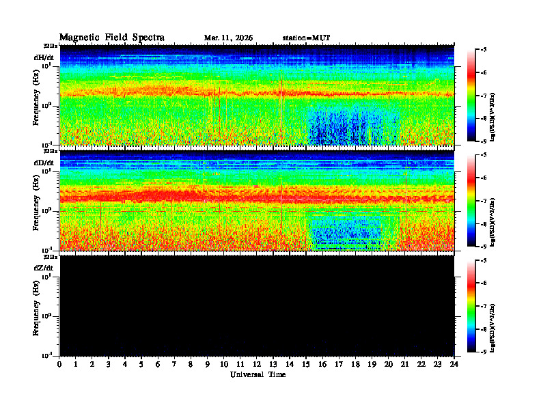541x418 pixels.
Task: Click the -6 tick on dZ/dt color scale
Action: click(x=484, y=283)
